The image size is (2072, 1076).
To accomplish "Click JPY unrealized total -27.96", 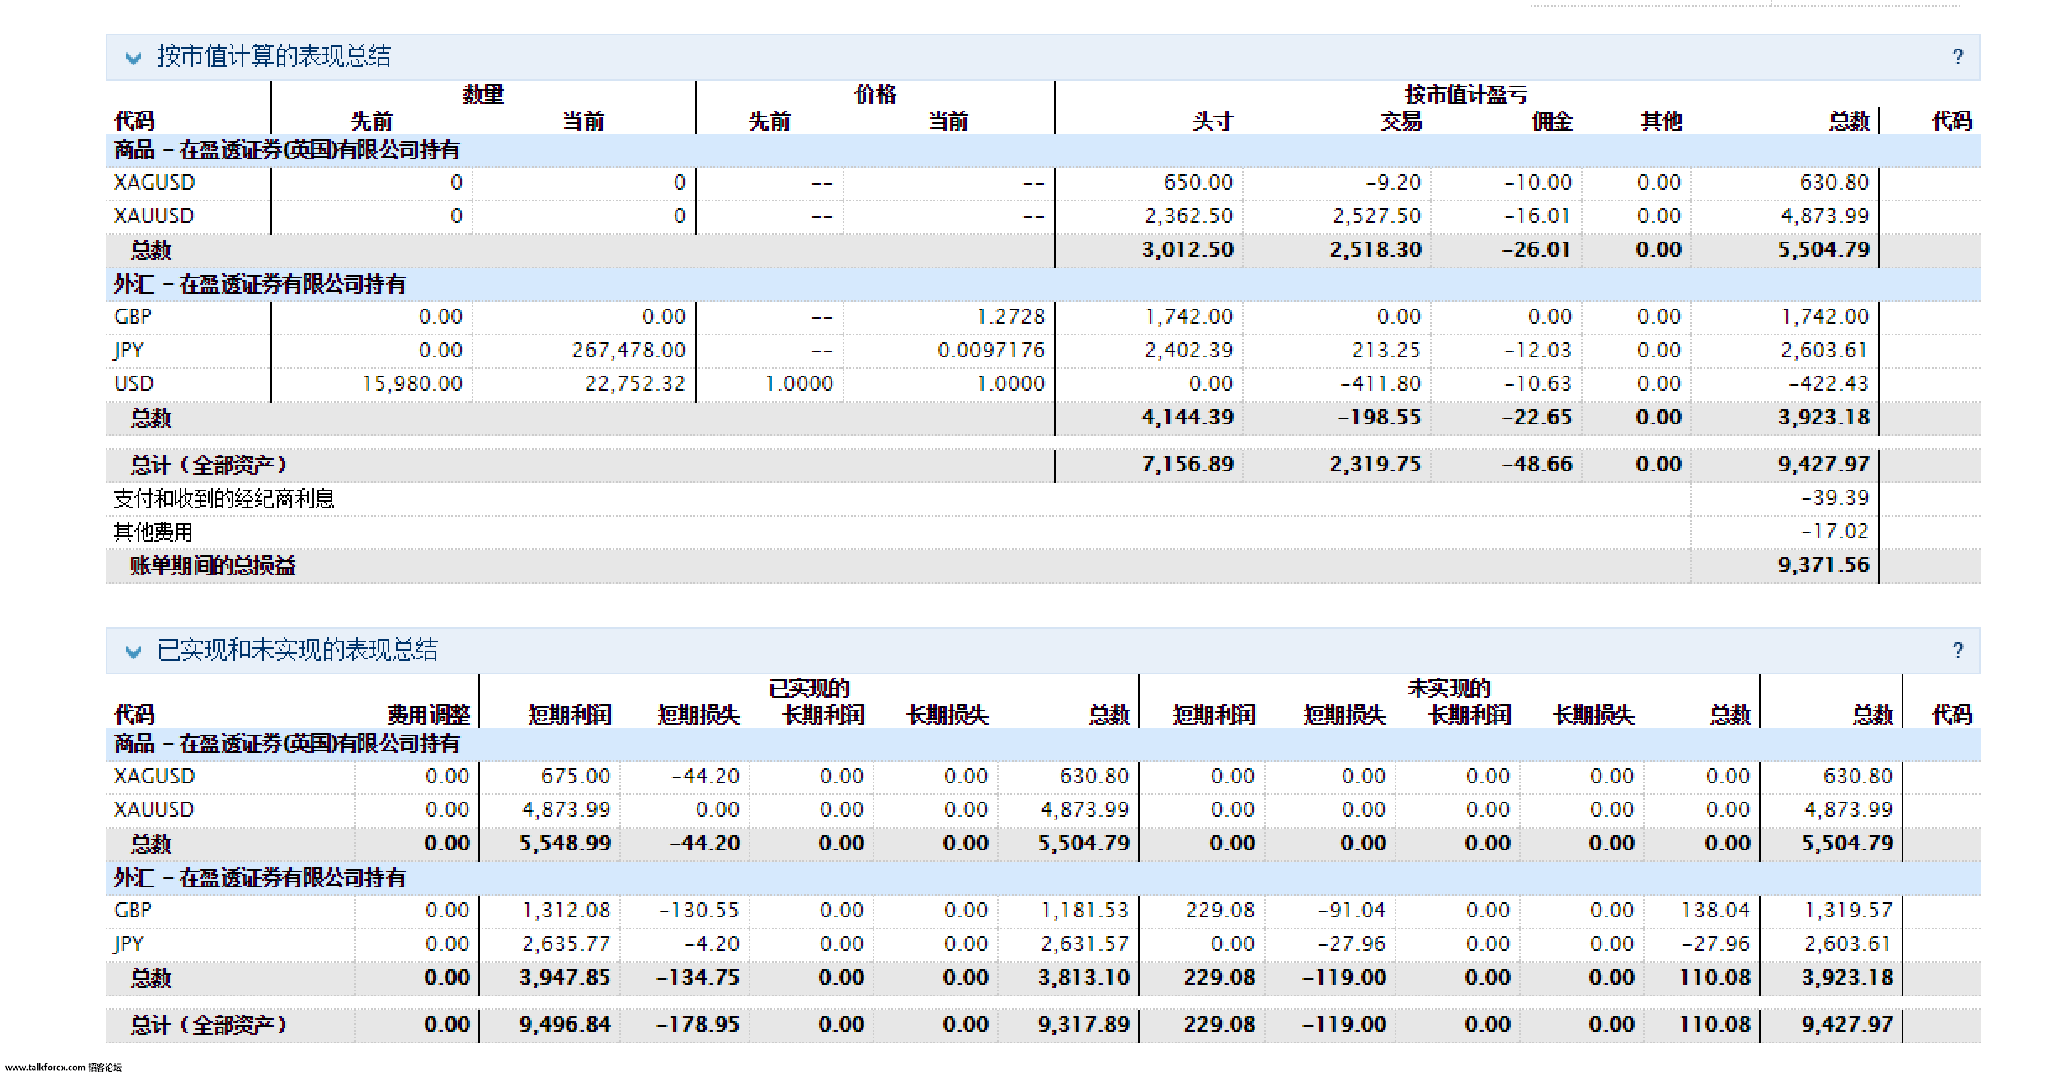I will [x=1715, y=944].
